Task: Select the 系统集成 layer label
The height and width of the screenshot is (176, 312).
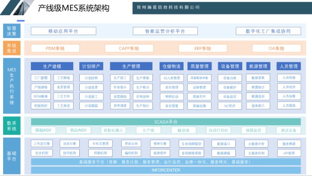Action: pyautogui.click(x=12, y=48)
